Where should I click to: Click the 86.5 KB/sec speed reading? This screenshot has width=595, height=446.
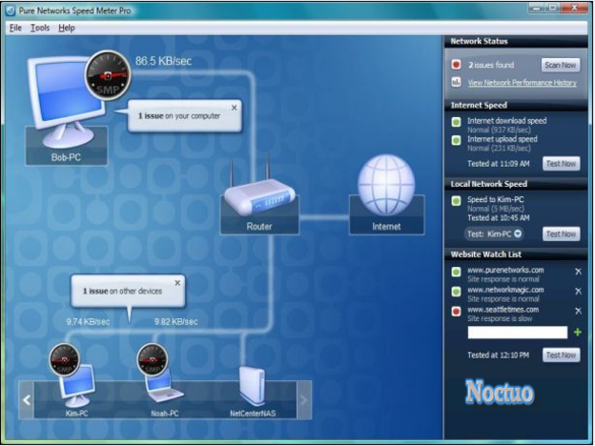(164, 61)
